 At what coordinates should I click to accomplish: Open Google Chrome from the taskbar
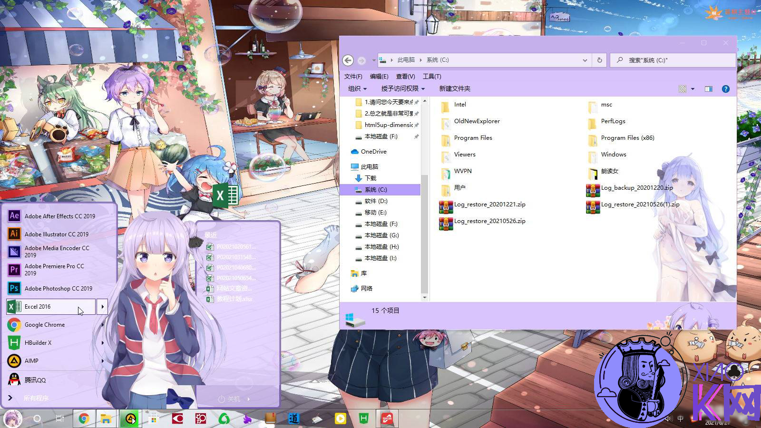[x=84, y=418]
